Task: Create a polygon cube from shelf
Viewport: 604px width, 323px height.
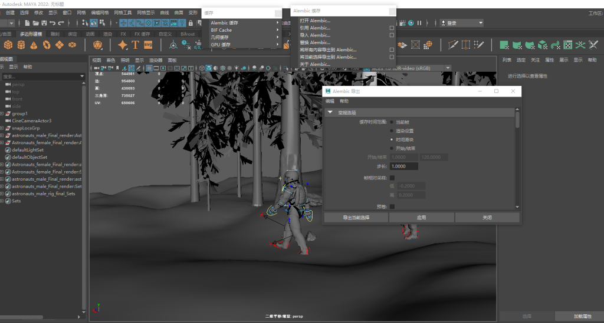Action: coord(8,45)
